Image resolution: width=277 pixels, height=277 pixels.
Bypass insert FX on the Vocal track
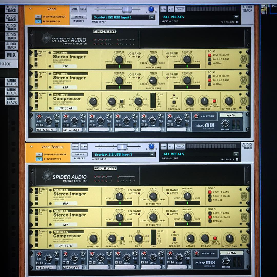79,17
